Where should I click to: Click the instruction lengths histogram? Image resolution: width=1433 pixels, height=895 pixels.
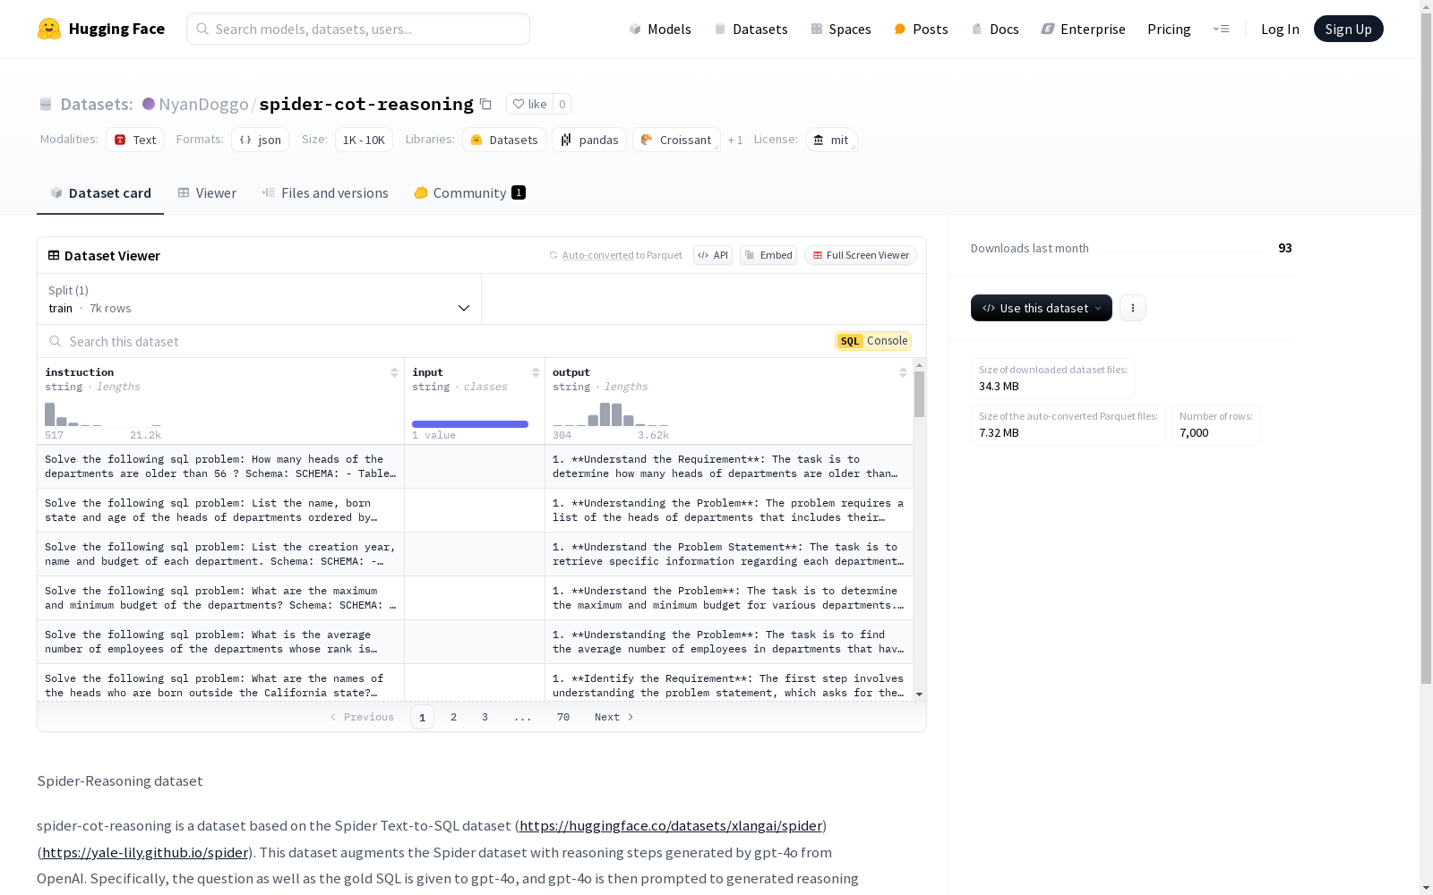pos(103,414)
